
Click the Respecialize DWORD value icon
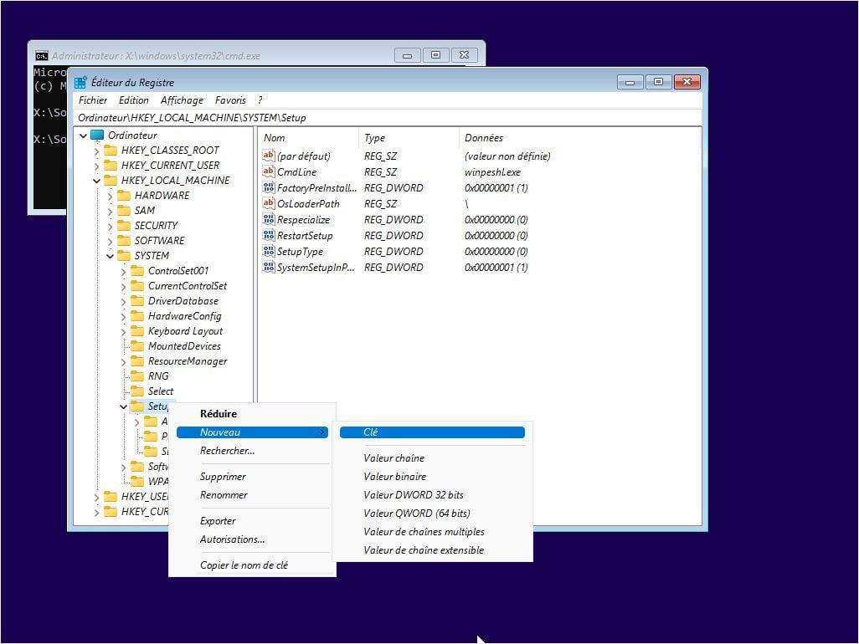(x=269, y=219)
